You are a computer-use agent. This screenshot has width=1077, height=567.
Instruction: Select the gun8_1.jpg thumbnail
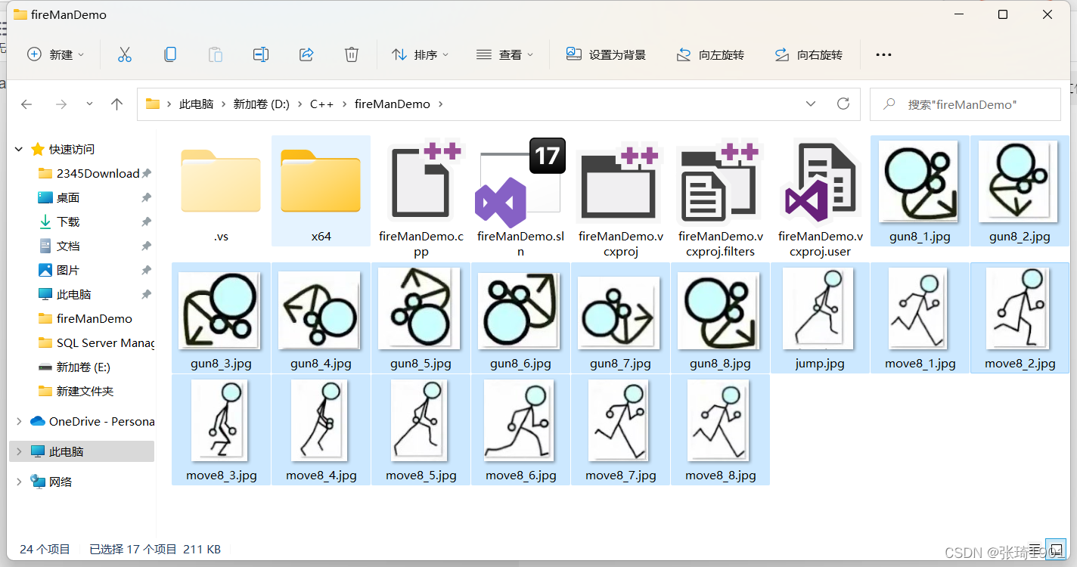920,181
